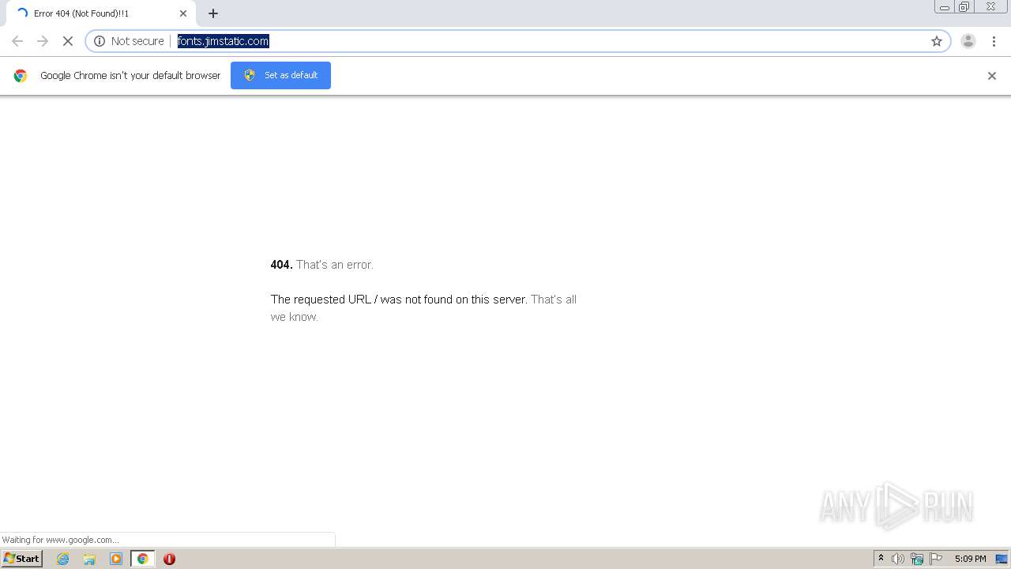This screenshot has width=1011, height=569.
Task: Open Chrome three-dot menu
Action: 994,41
